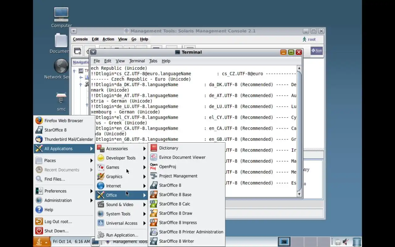Open Documents folder on desktop
This screenshot has width=395, height=247.
coord(60,44)
